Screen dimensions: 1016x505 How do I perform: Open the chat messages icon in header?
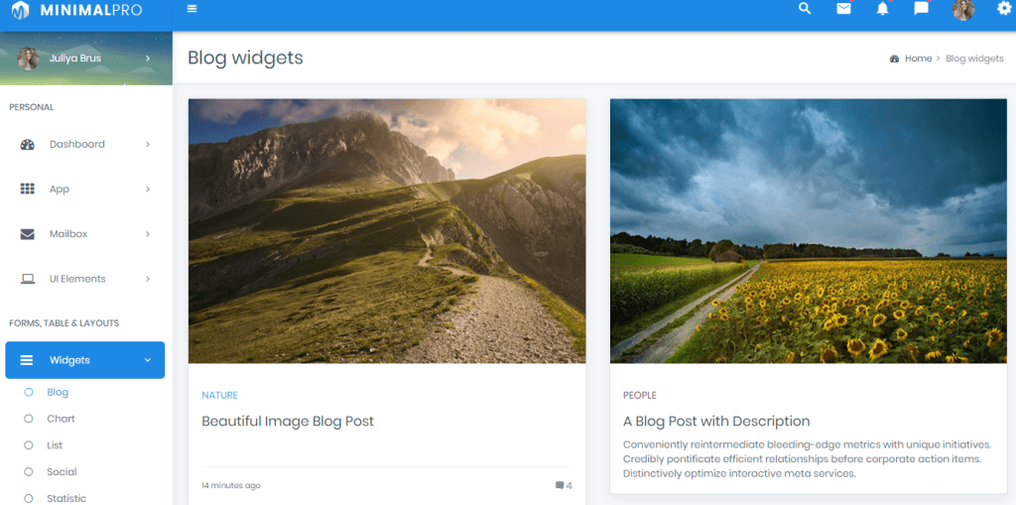tap(922, 9)
